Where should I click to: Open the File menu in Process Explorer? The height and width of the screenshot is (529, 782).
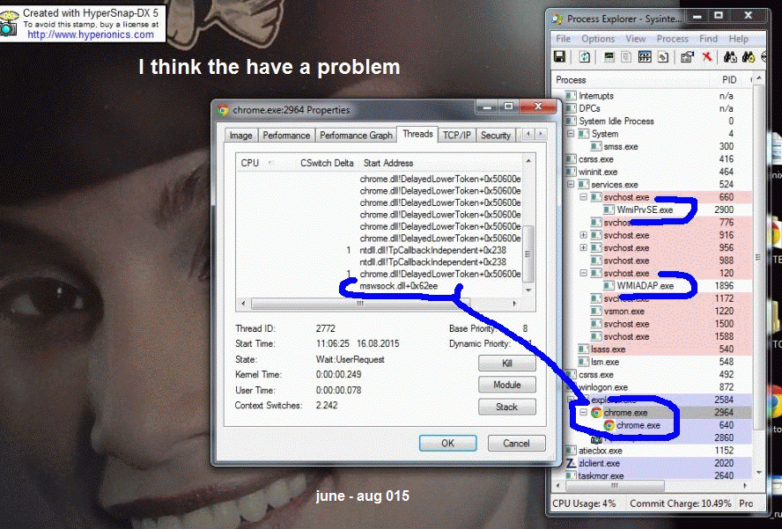pos(563,39)
